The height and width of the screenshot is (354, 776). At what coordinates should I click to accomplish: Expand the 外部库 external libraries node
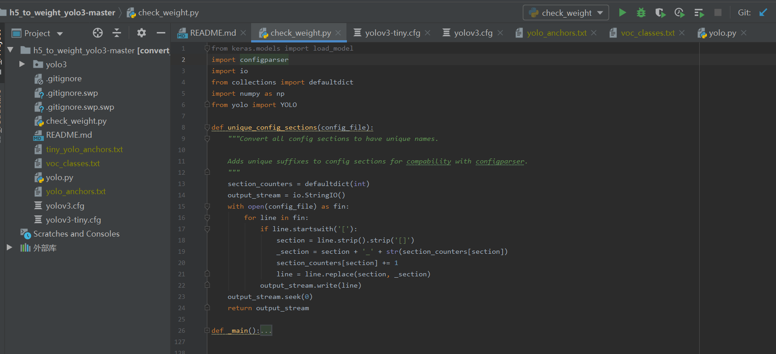(9, 247)
